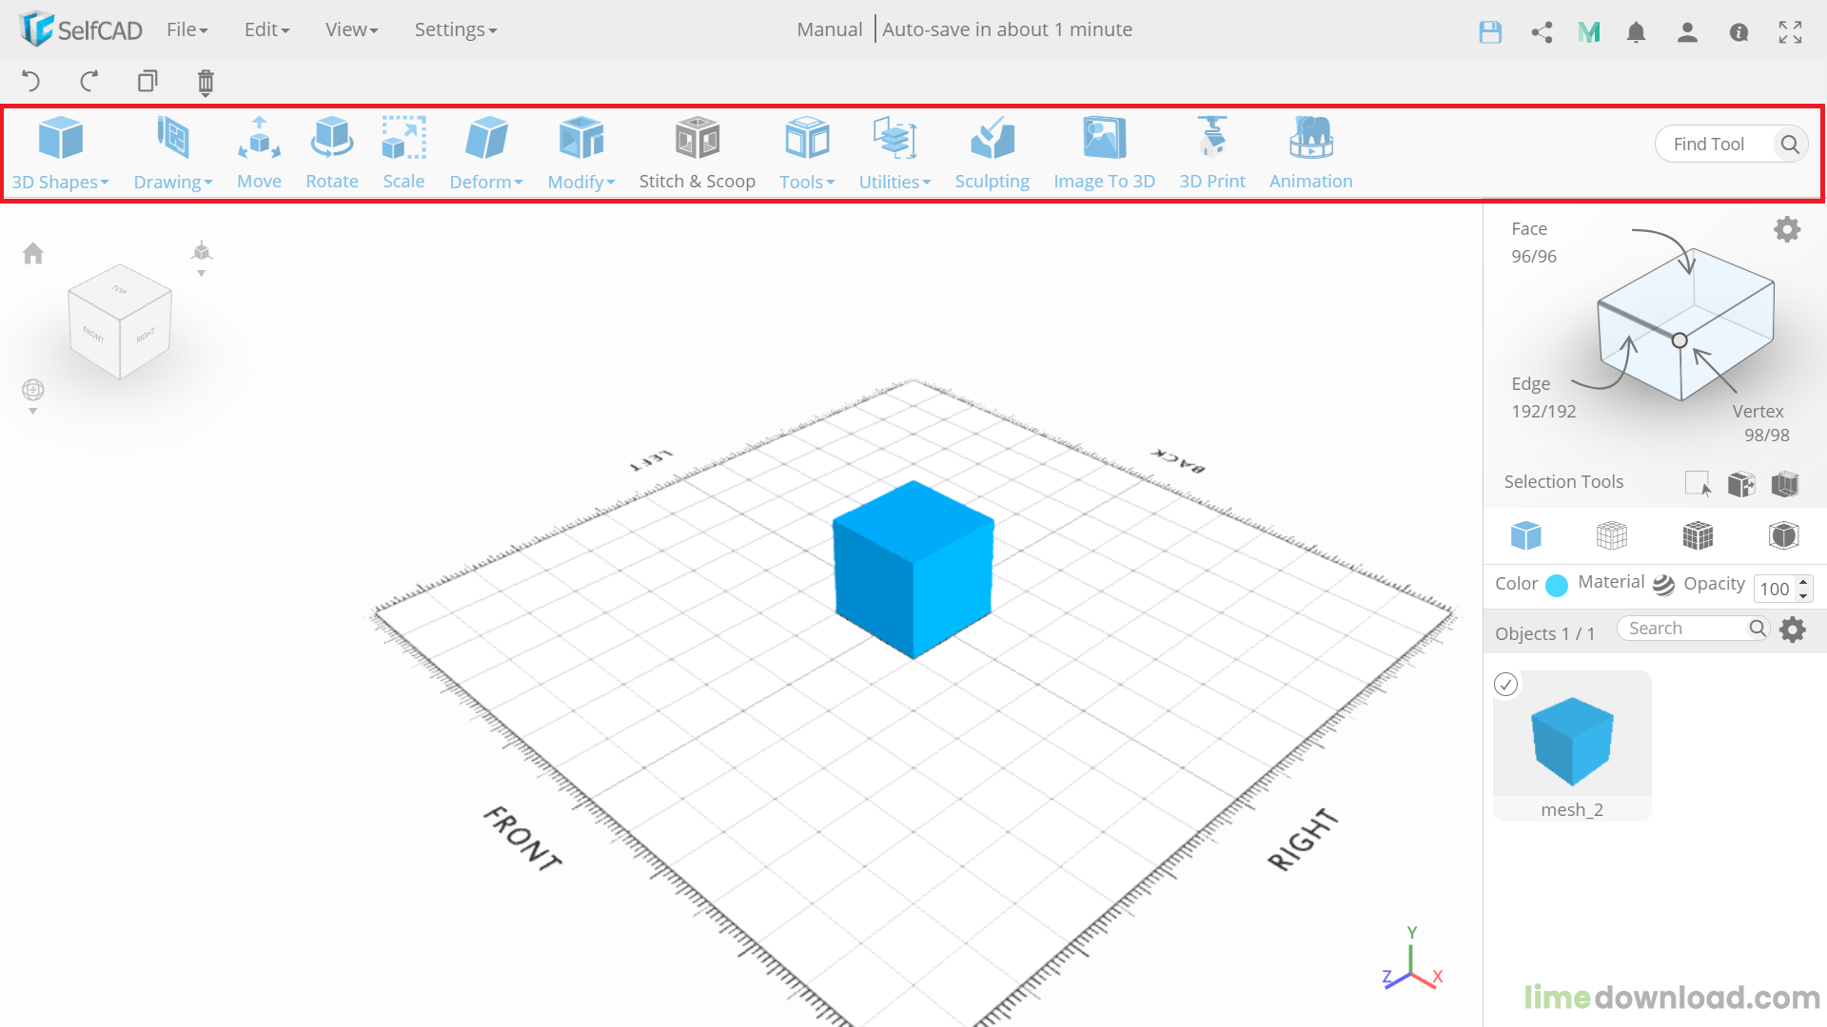This screenshot has width=1827, height=1027.
Task: Open Image To 3D tool
Action: (x=1104, y=153)
